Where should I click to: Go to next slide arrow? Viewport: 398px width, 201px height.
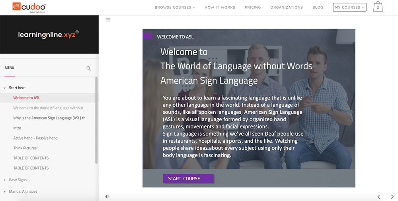(x=392, y=196)
